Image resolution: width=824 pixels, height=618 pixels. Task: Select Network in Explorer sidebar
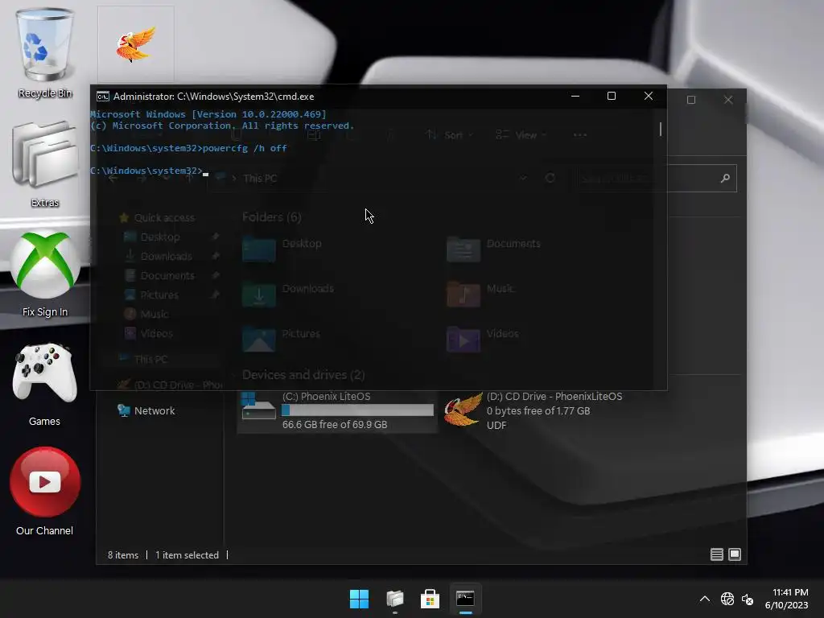tap(154, 410)
